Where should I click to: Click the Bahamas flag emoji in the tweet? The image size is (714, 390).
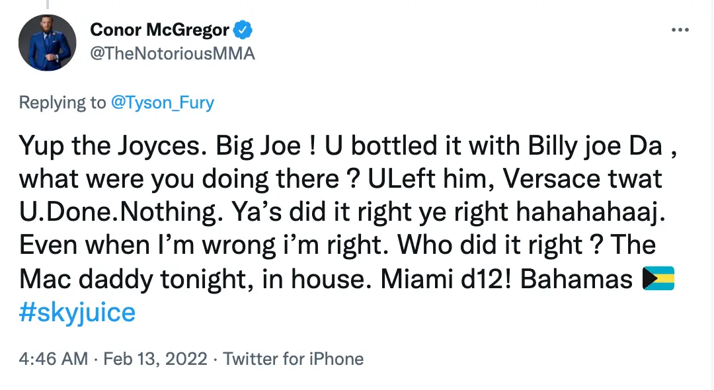tap(659, 278)
